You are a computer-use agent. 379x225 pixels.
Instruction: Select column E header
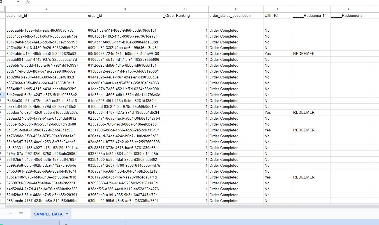278,9
